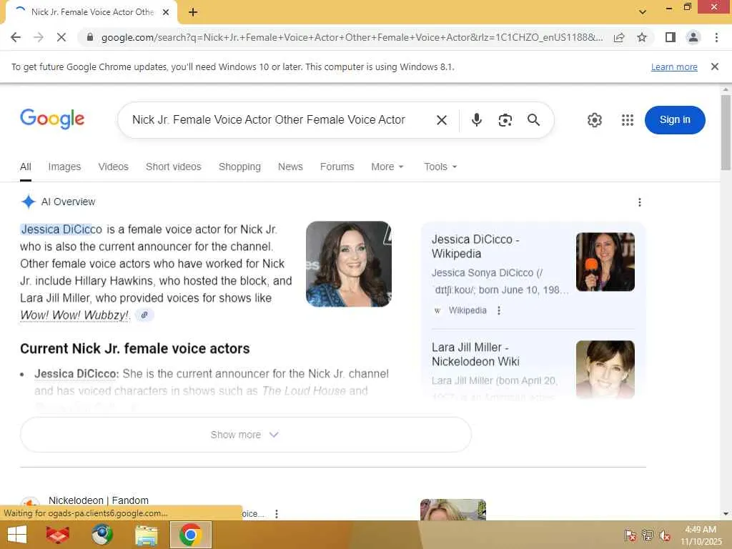Image resolution: width=732 pixels, height=549 pixels.
Task: Open the Jessica DiCicco - Wikipedia card
Action: coord(475,247)
